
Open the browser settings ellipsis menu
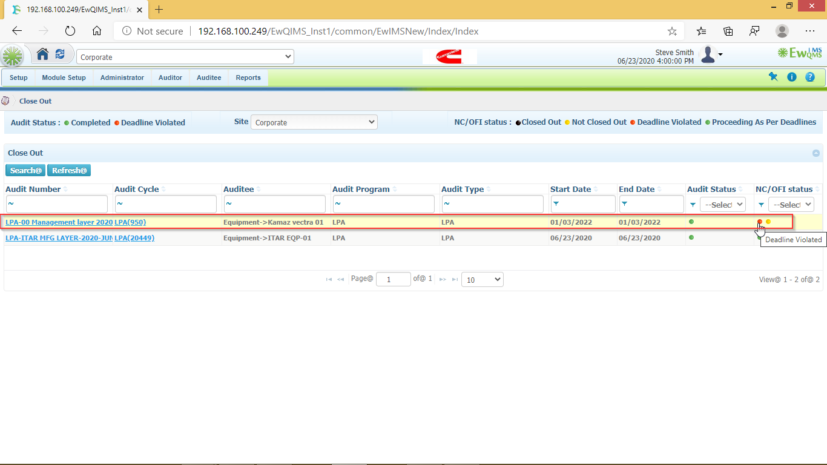810,31
